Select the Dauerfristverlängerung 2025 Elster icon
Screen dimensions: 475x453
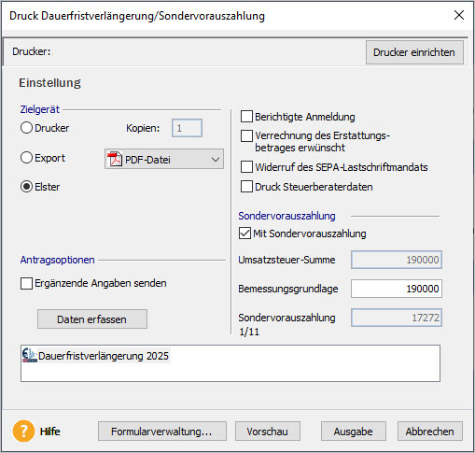30,355
